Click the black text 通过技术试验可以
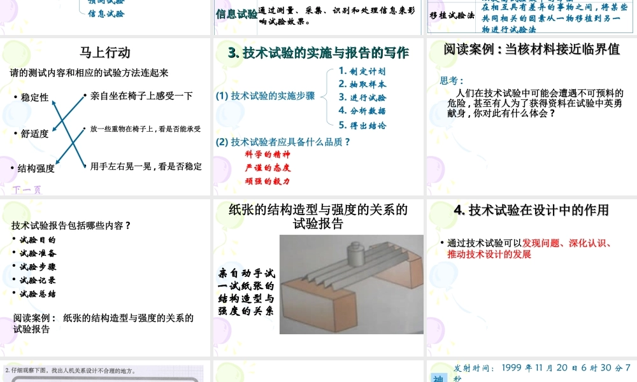637x382 pixels. pos(484,243)
